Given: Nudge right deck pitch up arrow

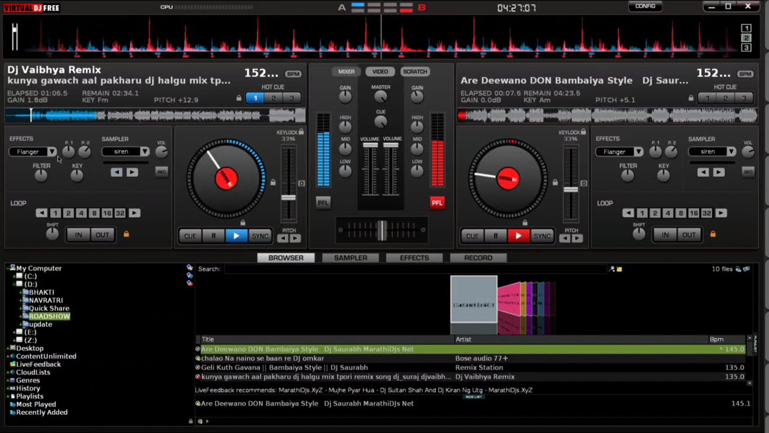Looking at the screenshot, I should pos(577,239).
